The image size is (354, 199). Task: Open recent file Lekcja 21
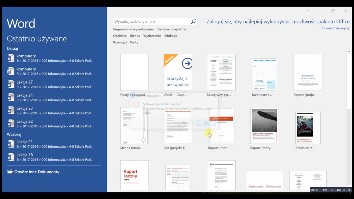pos(54,144)
